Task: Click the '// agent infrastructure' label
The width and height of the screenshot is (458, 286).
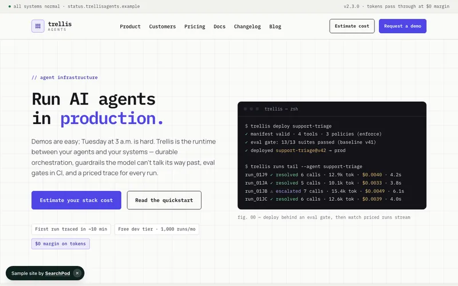Action: tap(65, 77)
